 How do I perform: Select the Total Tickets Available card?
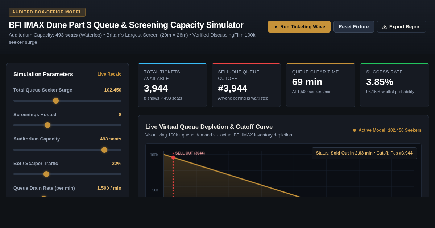[x=172, y=85]
